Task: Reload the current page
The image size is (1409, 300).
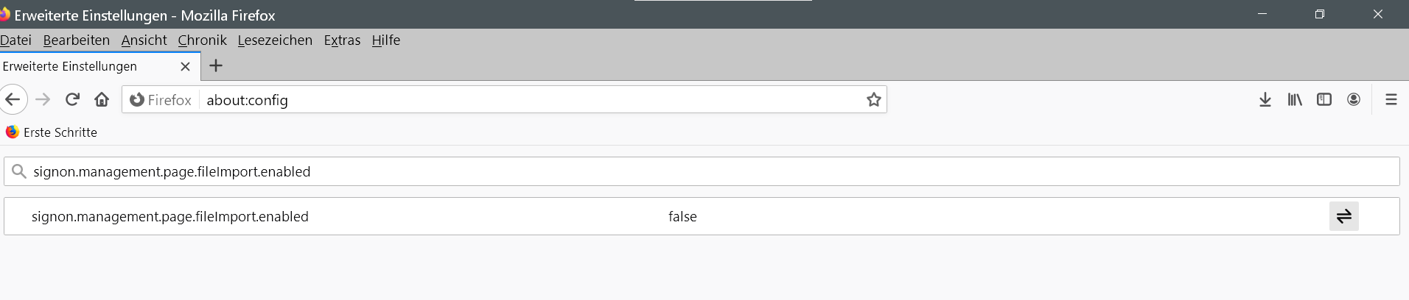Action: click(x=72, y=99)
